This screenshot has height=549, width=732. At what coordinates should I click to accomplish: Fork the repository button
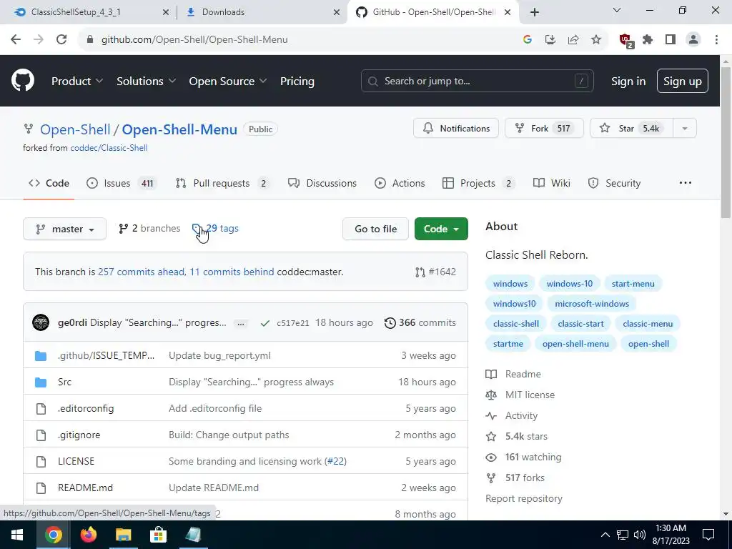(544, 129)
